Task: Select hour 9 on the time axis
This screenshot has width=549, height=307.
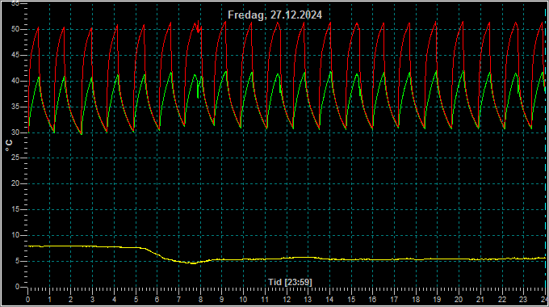Action: 222,300
